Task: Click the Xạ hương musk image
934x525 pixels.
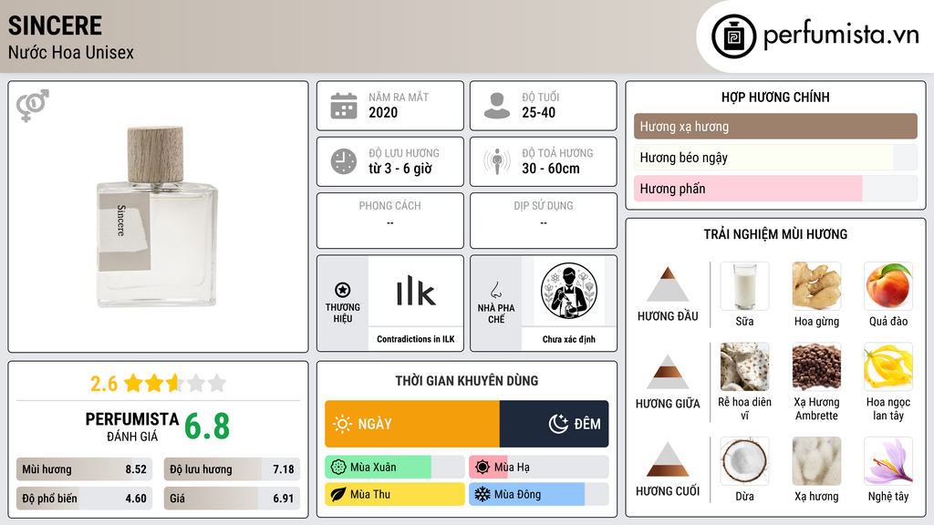Action: click(816, 461)
